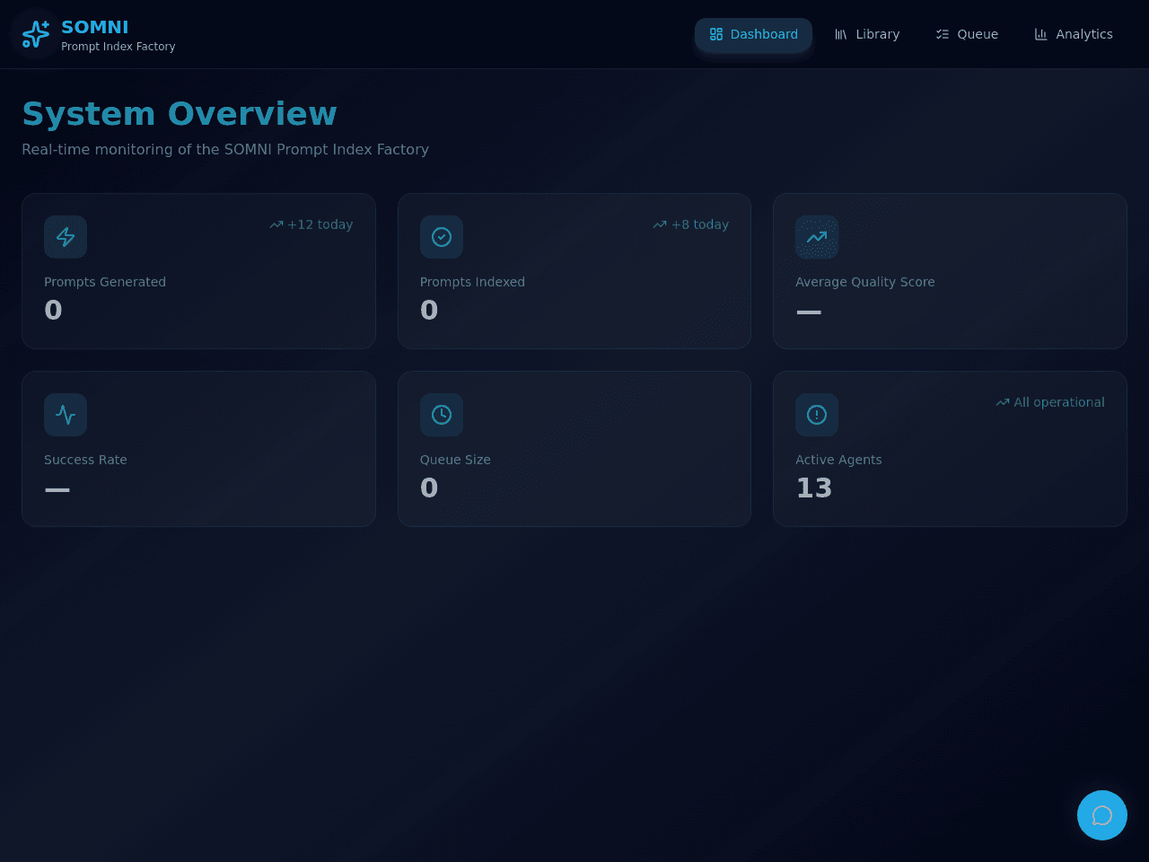Select the 'Active Agents' label
Screen dimensions: 1149x862
point(838,460)
